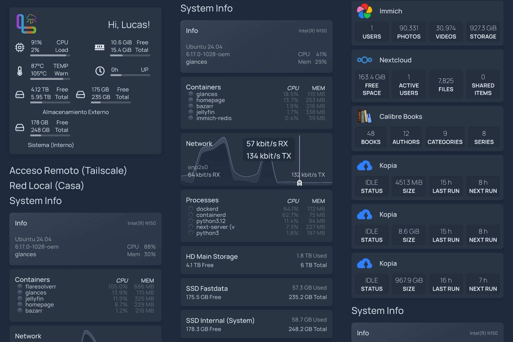Click the status circle beside dockerd process
513x342 pixels.
pos(191,209)
